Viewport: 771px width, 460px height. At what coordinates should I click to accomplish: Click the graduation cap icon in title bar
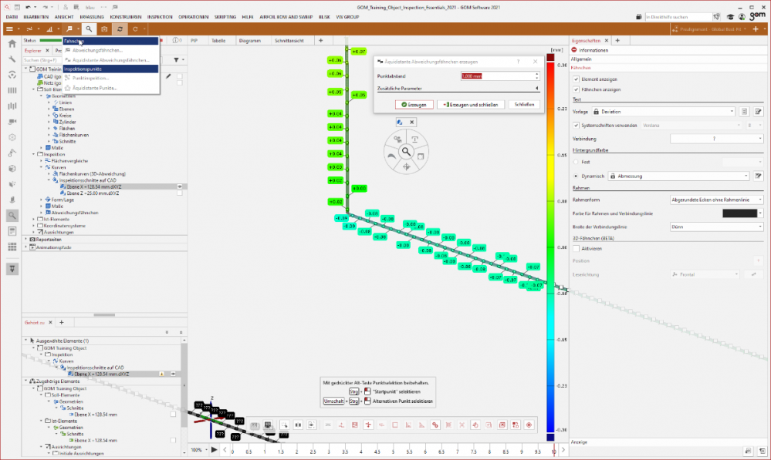[731, 17]
